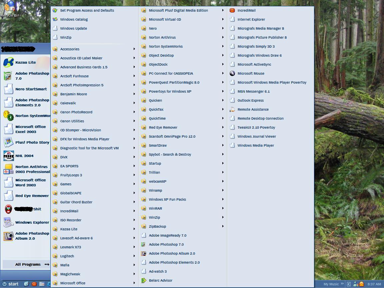This screenshot has width=384, height=288.
Task: Select Windows Update from the menu
Action: pos(74,28)
